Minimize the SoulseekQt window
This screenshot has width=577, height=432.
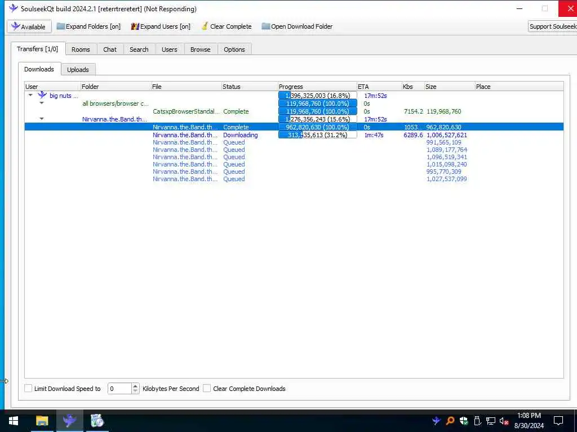(x=520, y=8)
